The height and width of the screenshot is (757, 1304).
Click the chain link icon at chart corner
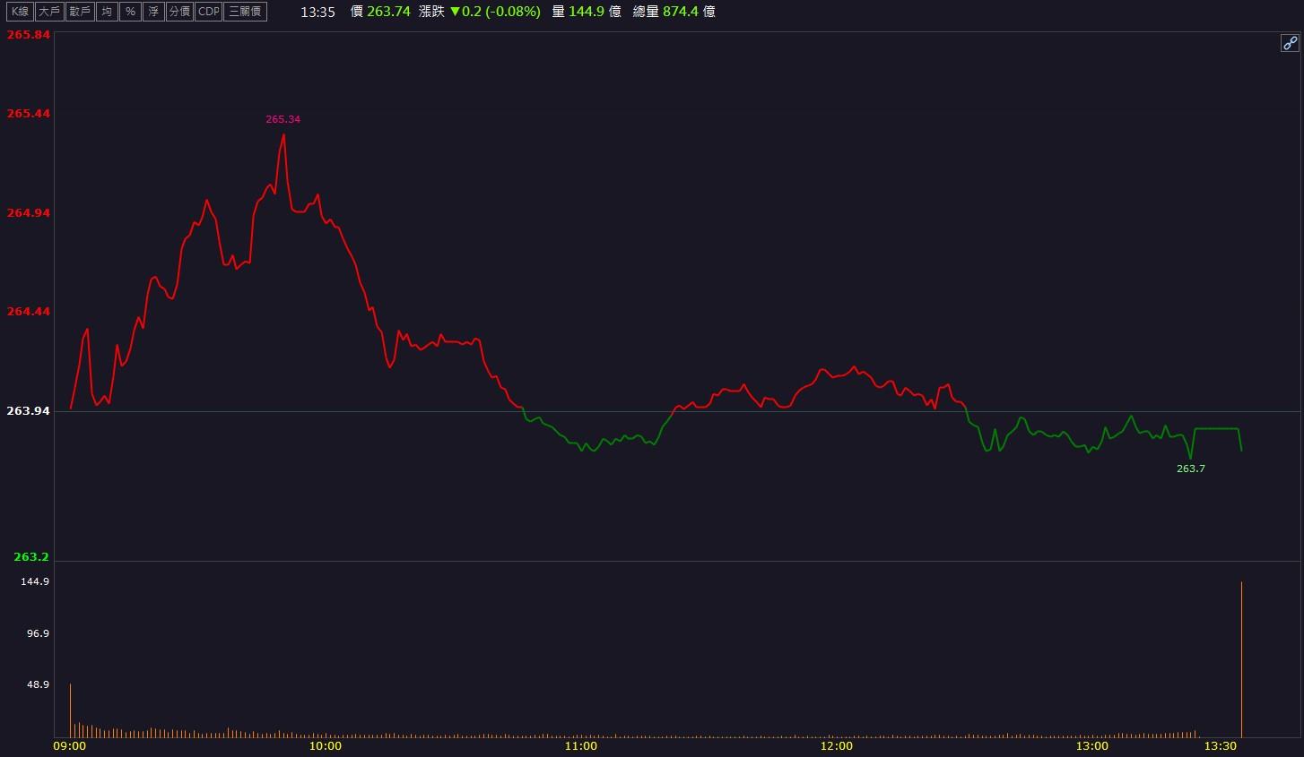[1289, 43]
